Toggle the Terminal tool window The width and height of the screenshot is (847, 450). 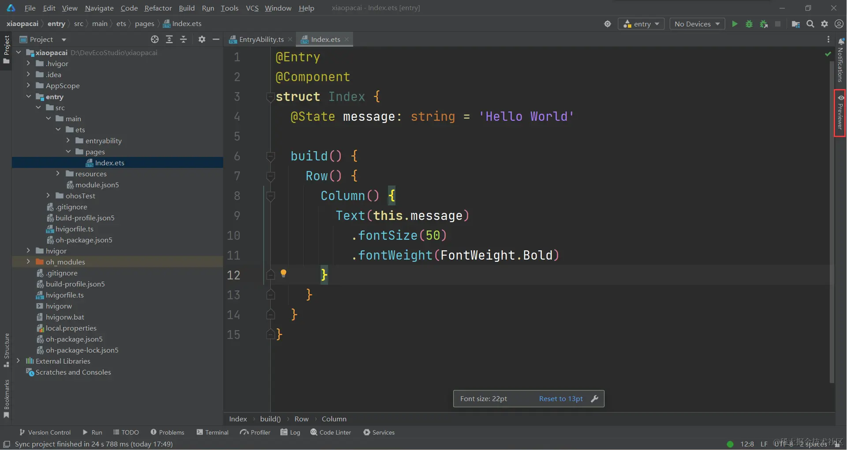pyautogui.click(x=213, y=432)
